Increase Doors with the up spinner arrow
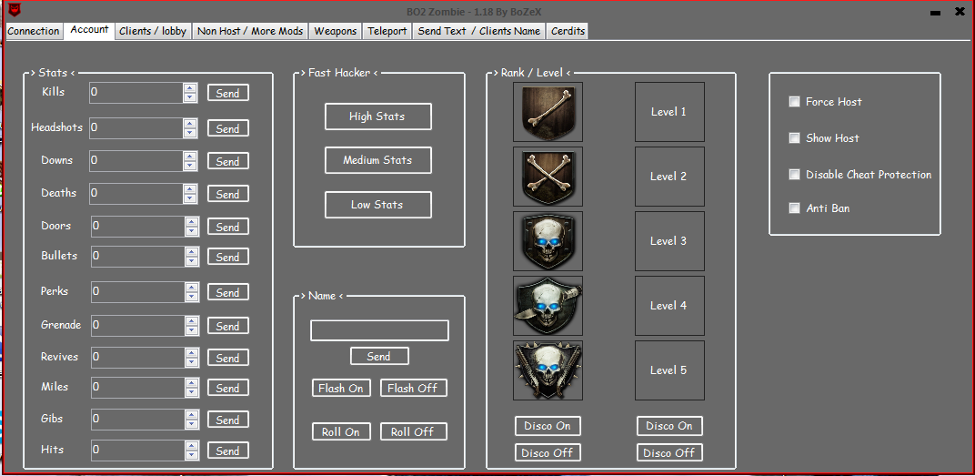 pos(192,221)
